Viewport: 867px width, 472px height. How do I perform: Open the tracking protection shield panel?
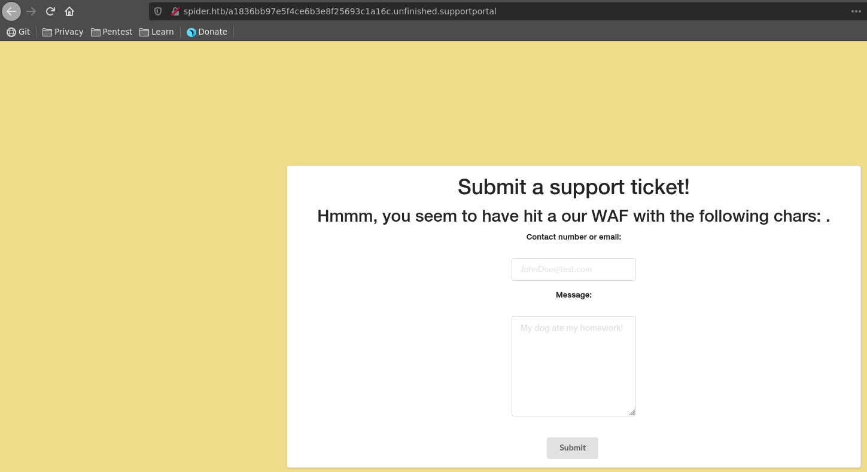tap(158, 11)
